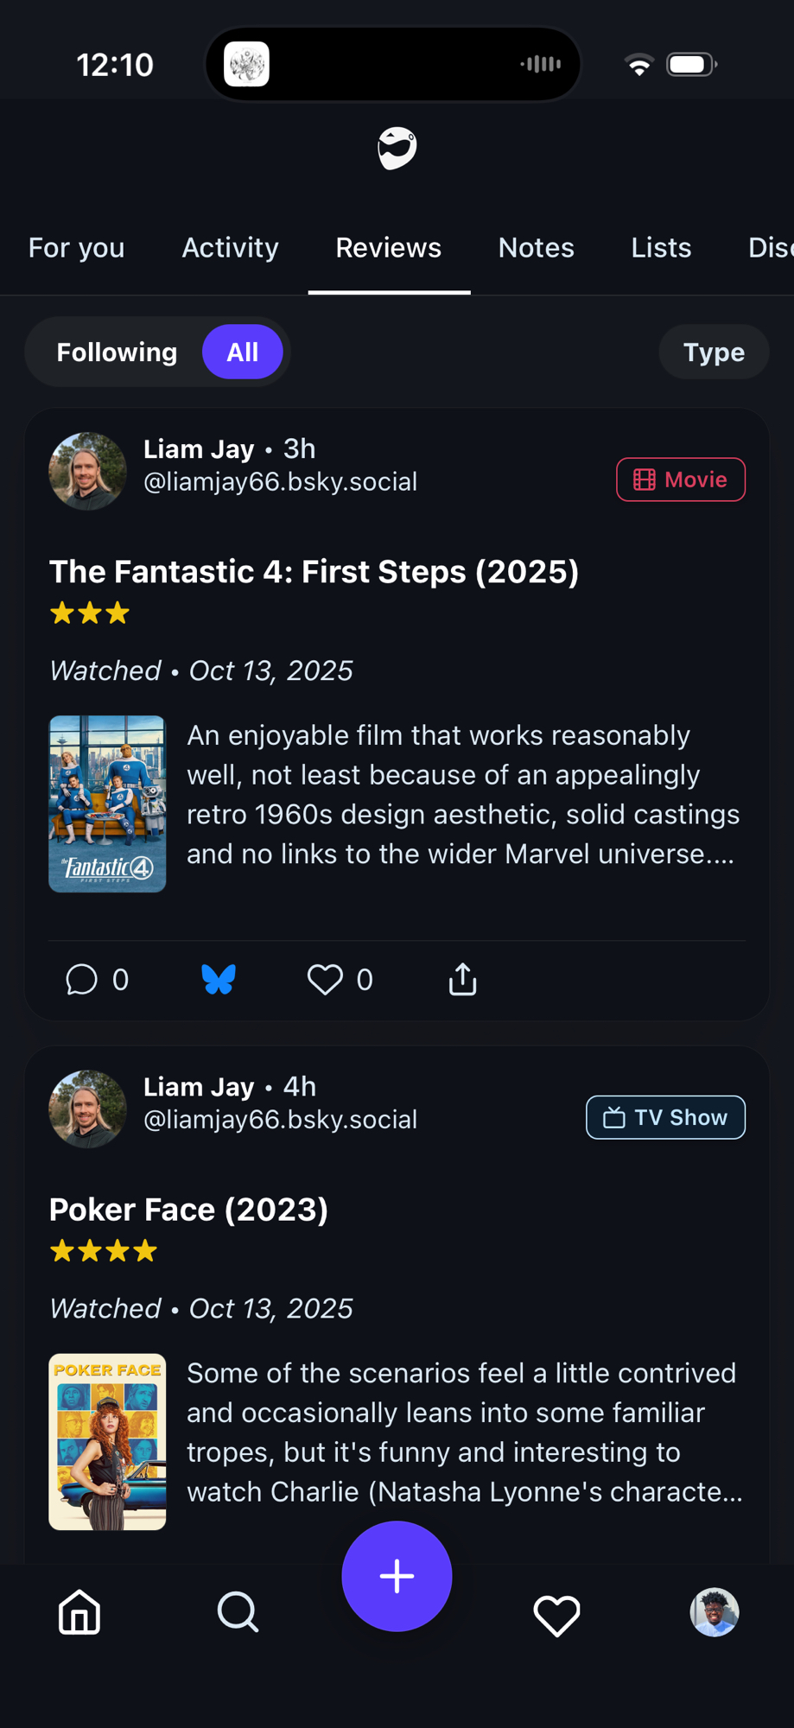
Task: Open The Fantastic 4: First Steps title link
Action: coord(314,572)
